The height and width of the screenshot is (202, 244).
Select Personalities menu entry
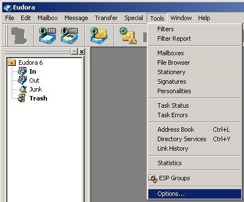click(x=195, y=91)
